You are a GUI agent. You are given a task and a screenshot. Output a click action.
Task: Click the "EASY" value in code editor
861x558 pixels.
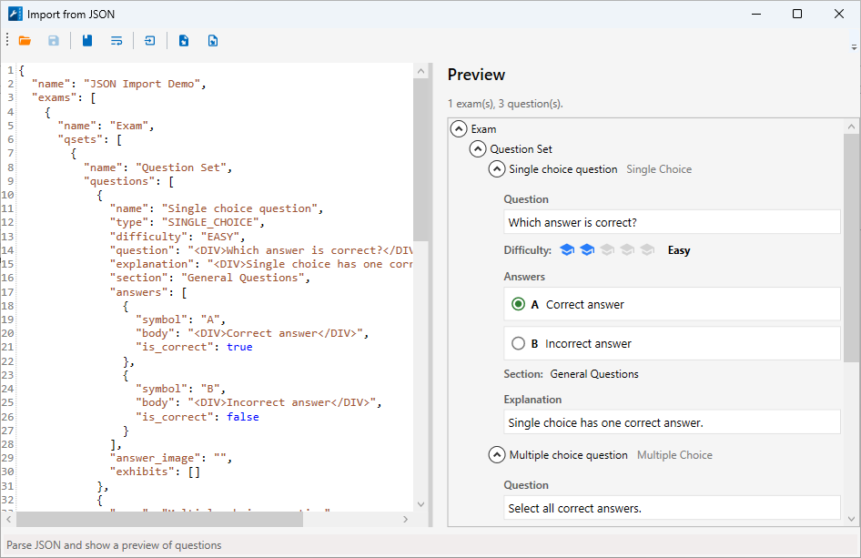click(219, 237)
